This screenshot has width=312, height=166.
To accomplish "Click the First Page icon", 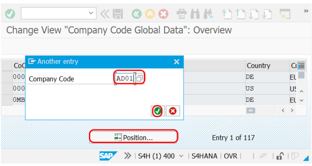I will 226,14.
